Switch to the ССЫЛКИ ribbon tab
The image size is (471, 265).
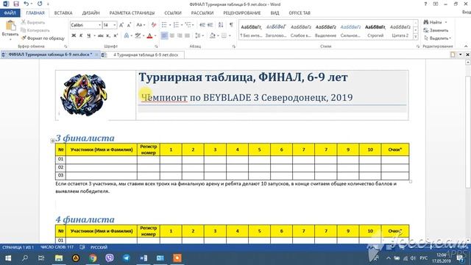click(173, 13)
